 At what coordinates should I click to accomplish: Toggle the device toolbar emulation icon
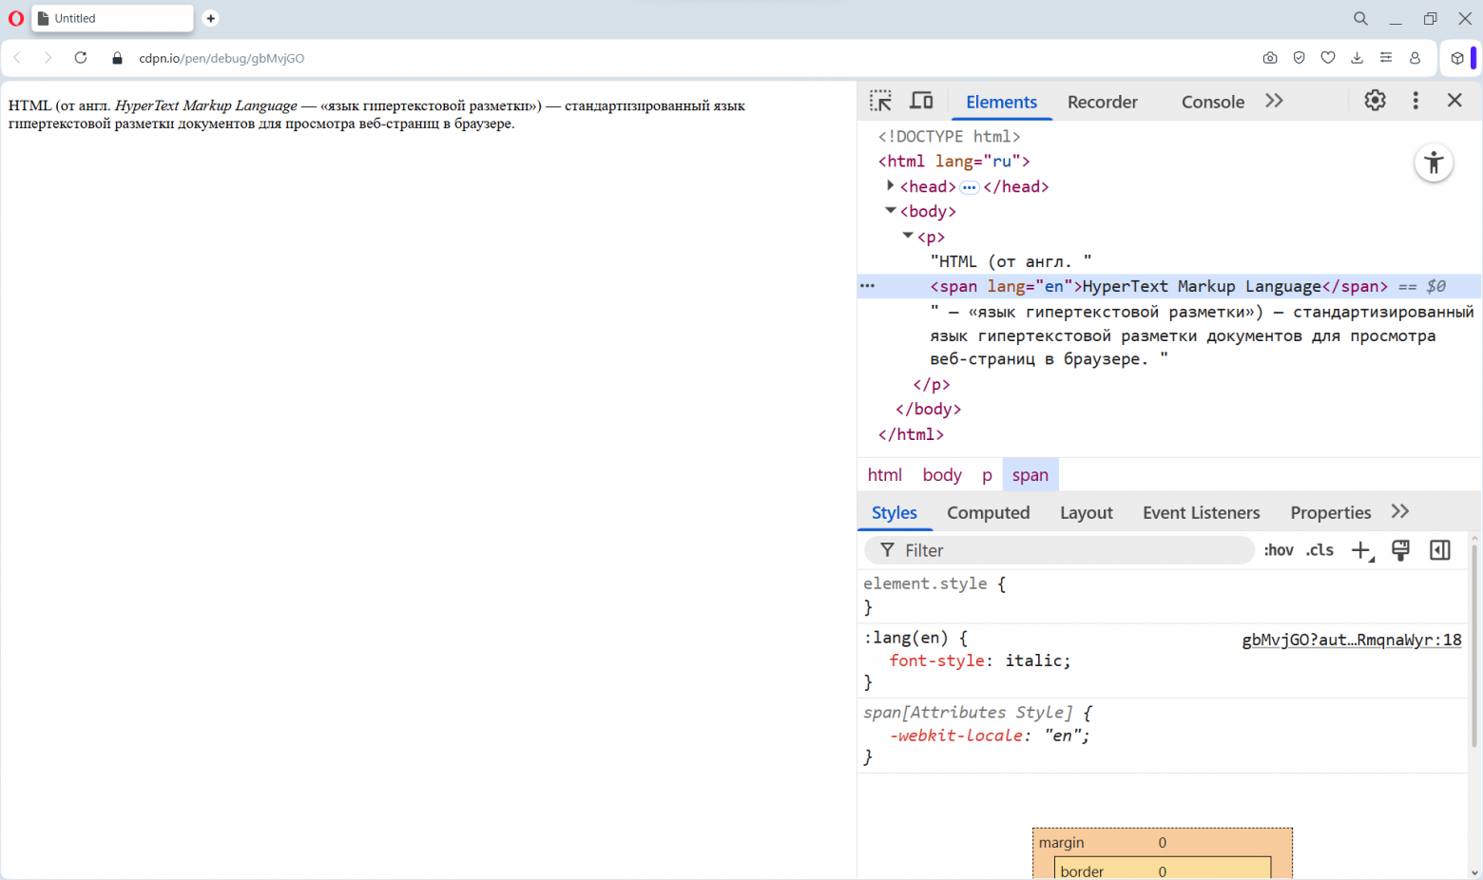[921, 101]
